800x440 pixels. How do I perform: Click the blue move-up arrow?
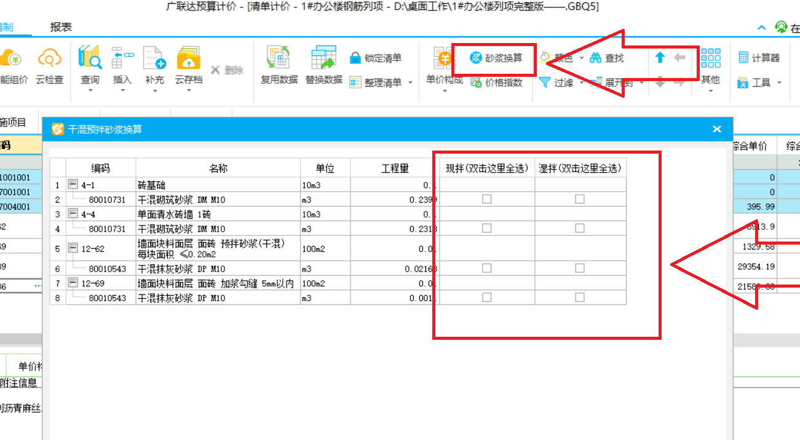coord(660,58)
